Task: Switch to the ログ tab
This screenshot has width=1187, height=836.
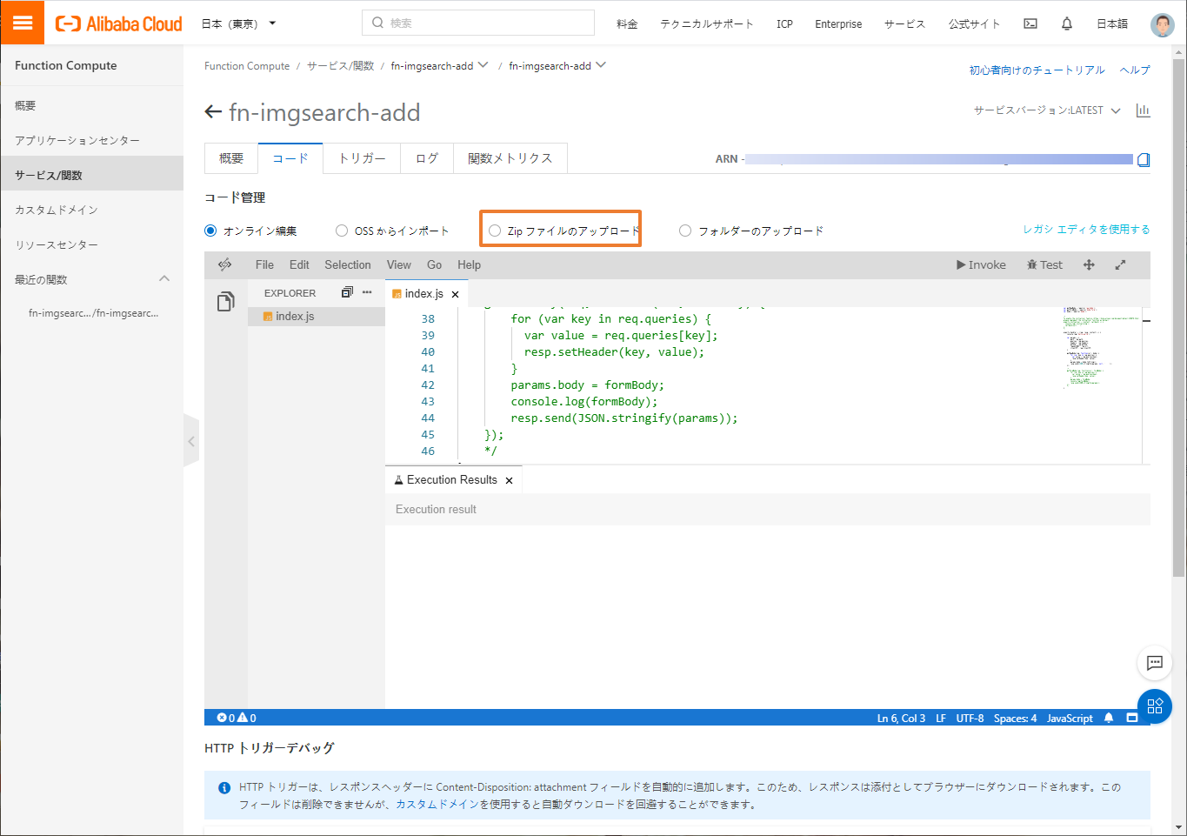Action: point(427,158)
